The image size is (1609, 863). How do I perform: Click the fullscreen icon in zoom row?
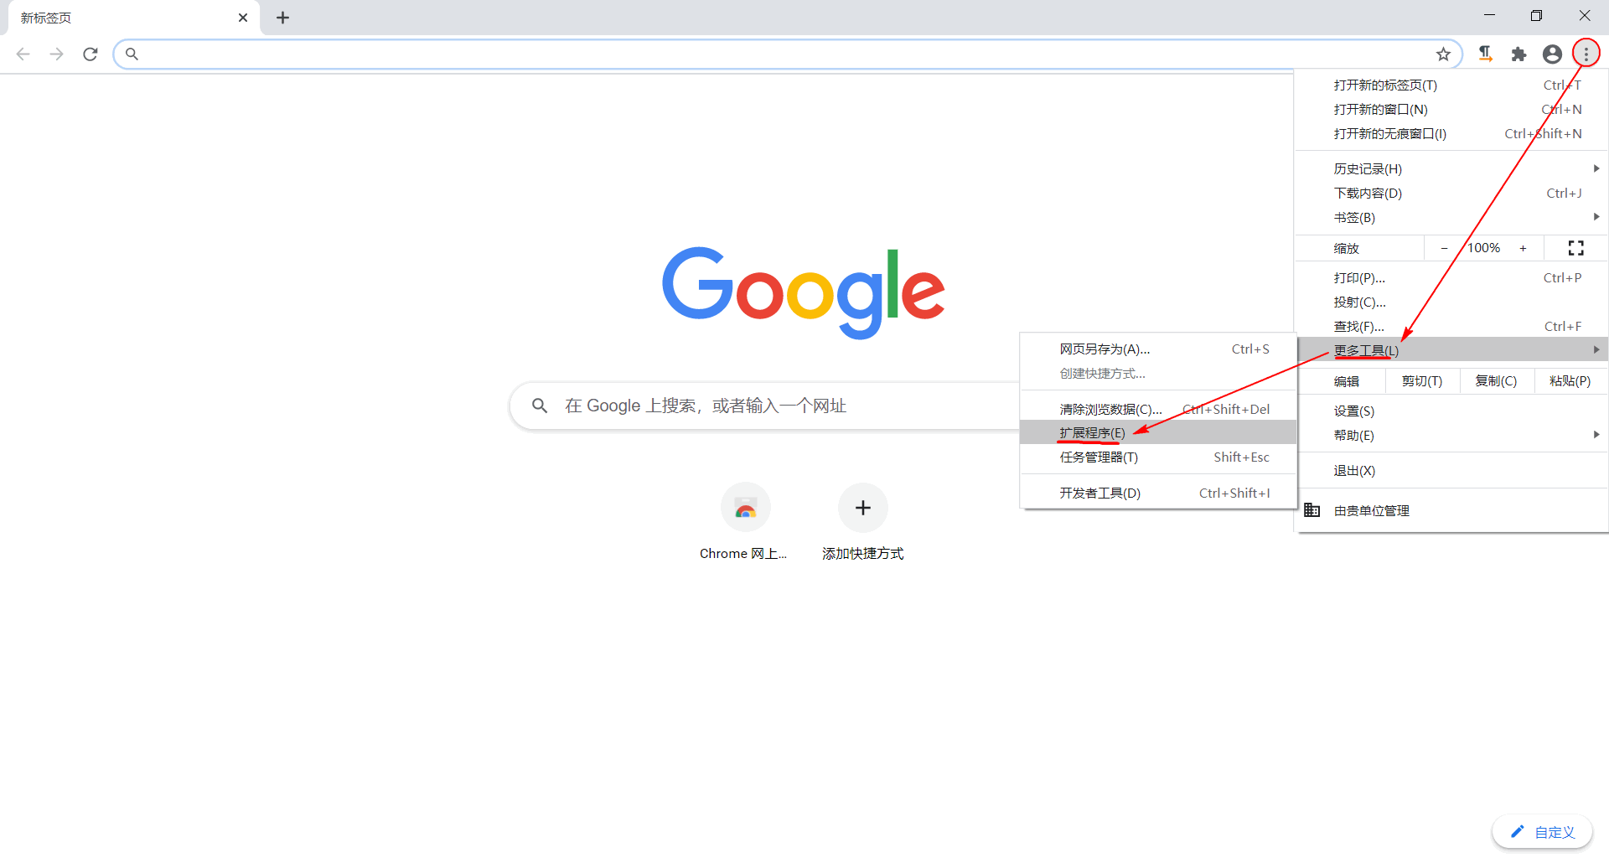(x=1575, y=248)
